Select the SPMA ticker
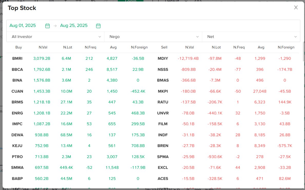Viewport: 305px width, 190px height. (163, 157)
